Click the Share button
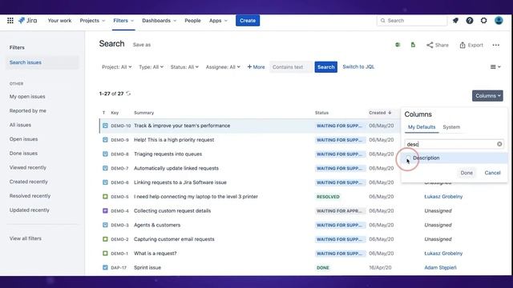This screenshot has width=513, height=288. tap(438, 45)
